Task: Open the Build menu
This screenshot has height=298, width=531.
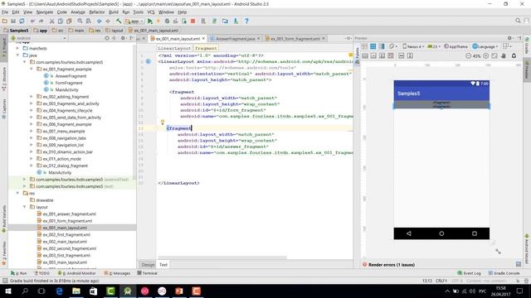Action: (x=114, y=12)
